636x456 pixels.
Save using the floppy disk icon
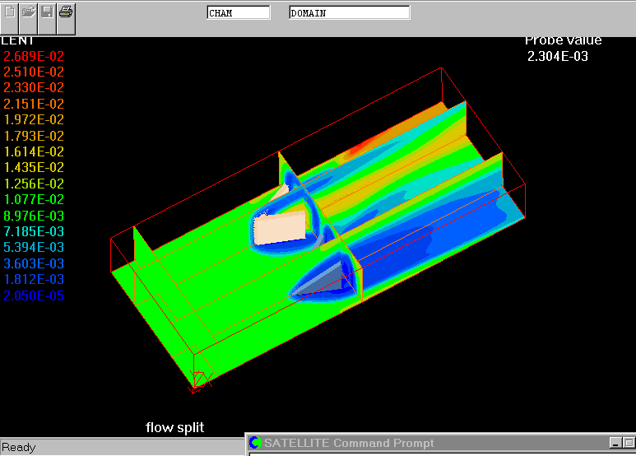(x=48, y=12)
